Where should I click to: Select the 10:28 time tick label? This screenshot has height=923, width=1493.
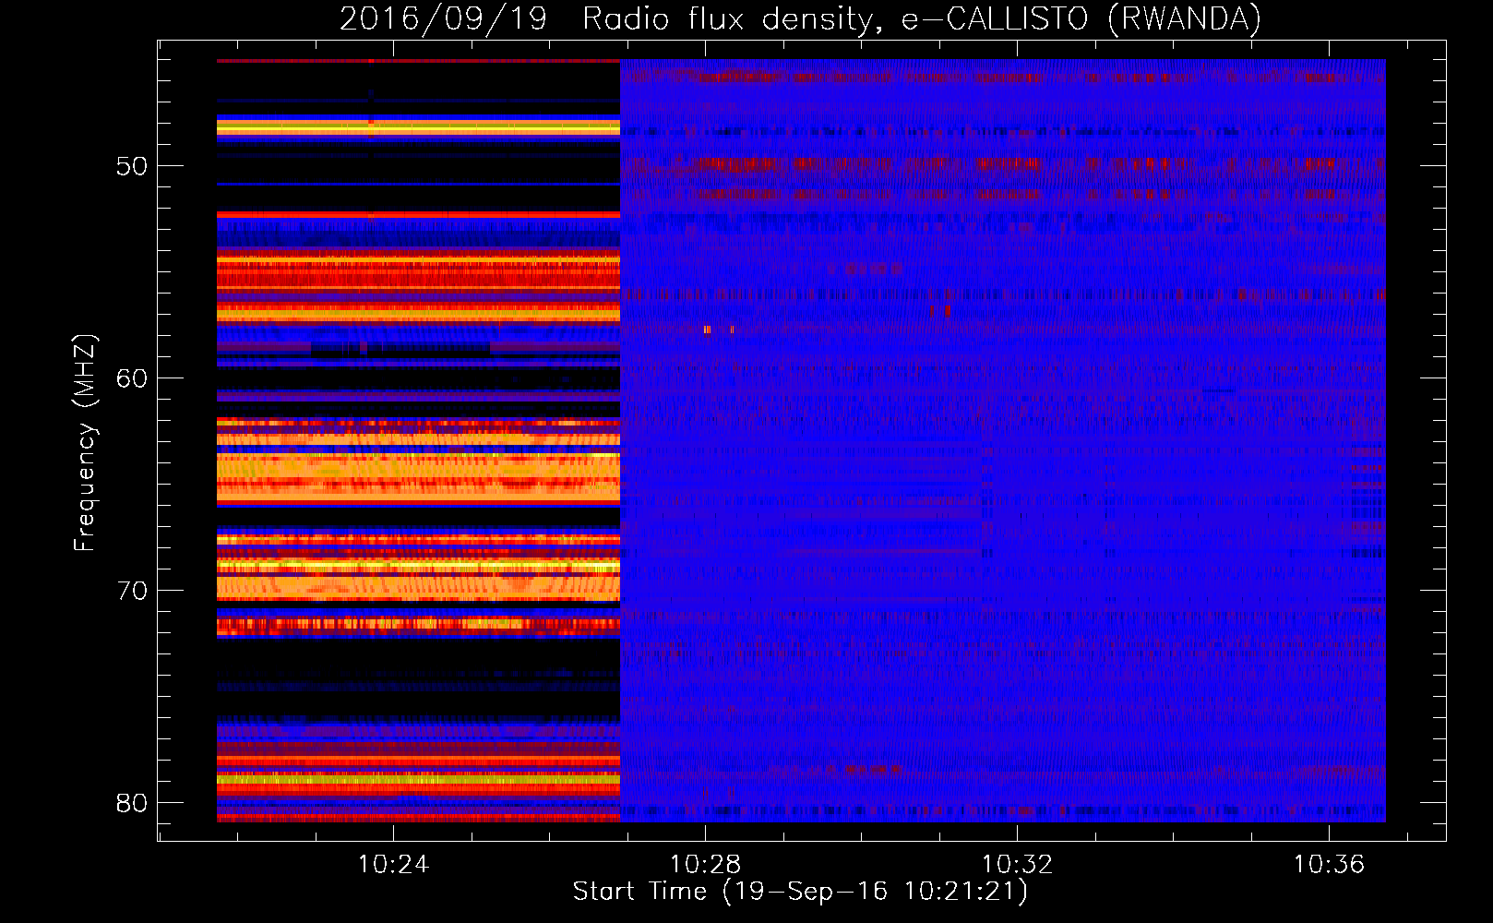705,865
